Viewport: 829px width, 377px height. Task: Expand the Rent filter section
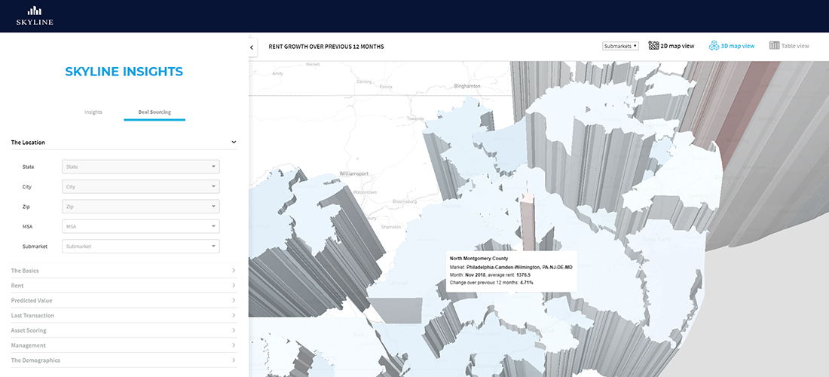pyautogui.click(x=124, y=286)
